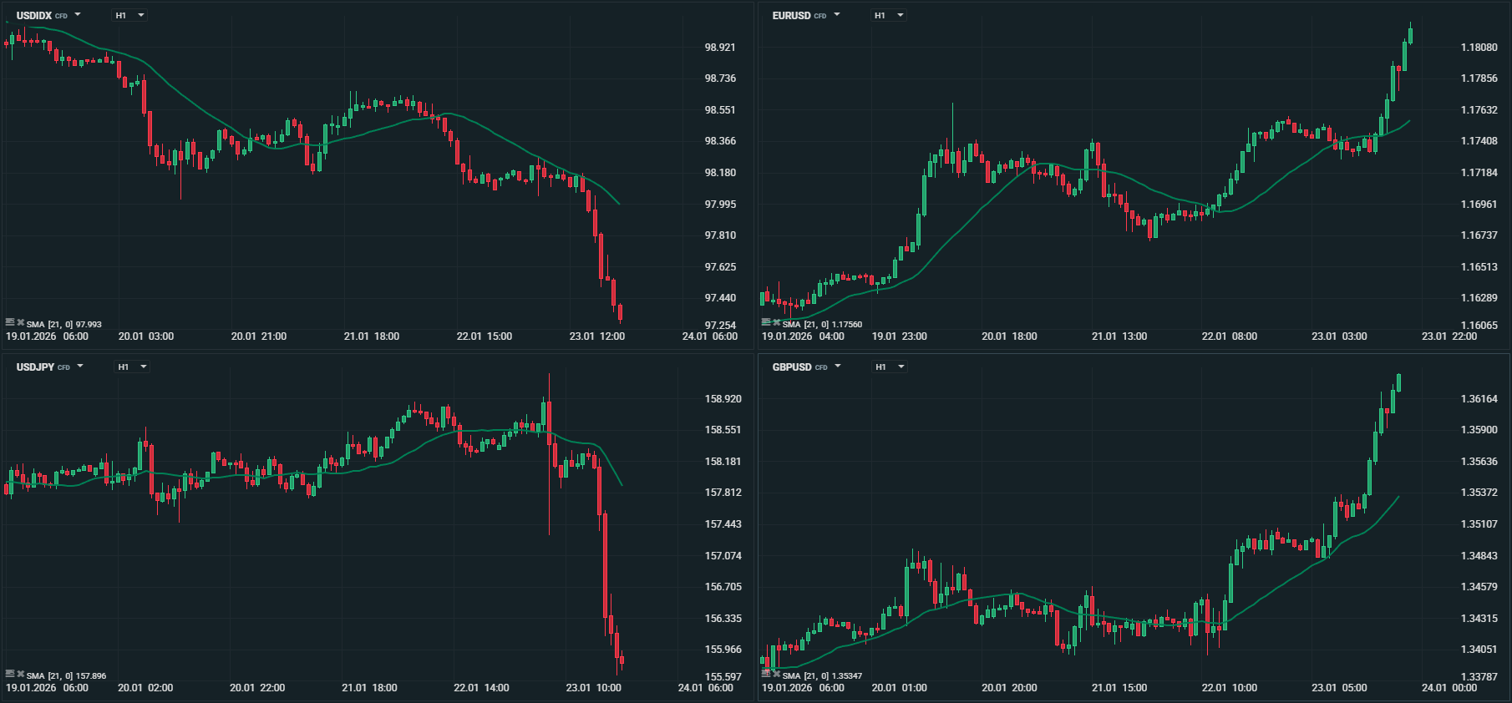
Task: Click the 1.18080 price level on EURUSD axis
Action: tap(1479, 48)
